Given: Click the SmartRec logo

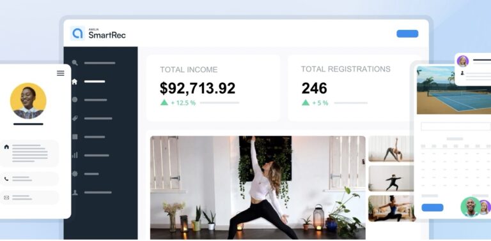Looking at the screenshot, I should [98, 34].
